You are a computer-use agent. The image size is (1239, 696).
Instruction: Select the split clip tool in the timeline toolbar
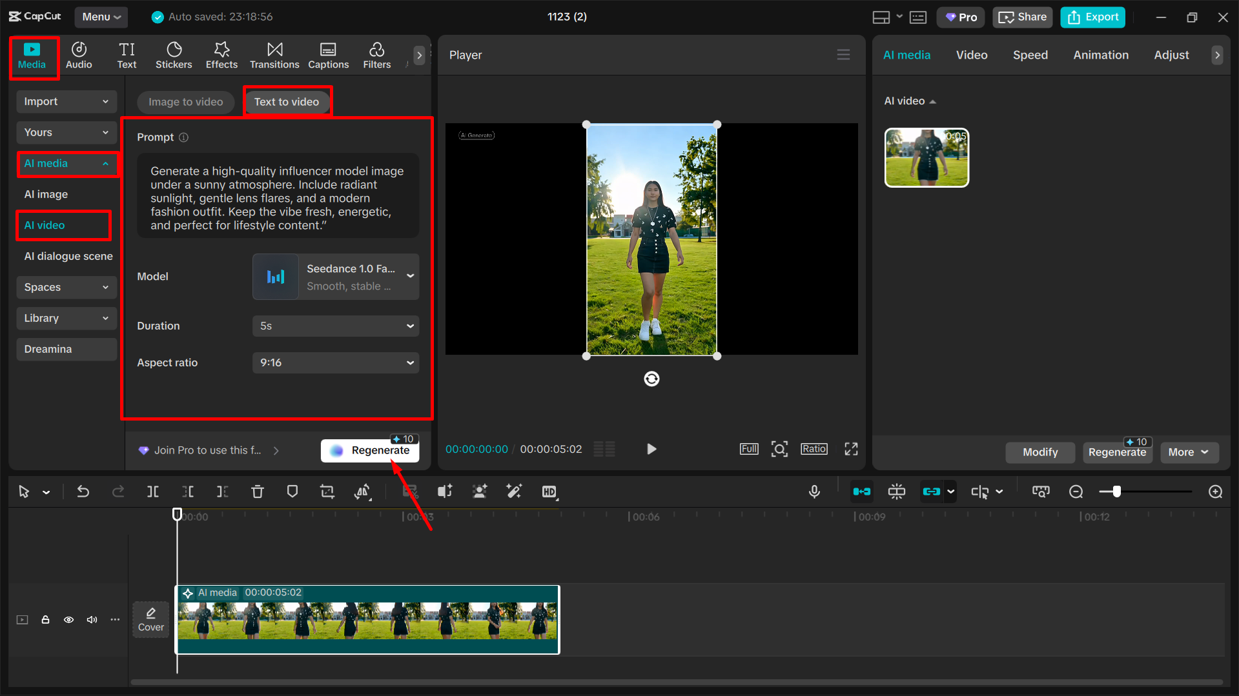(153, 491)
